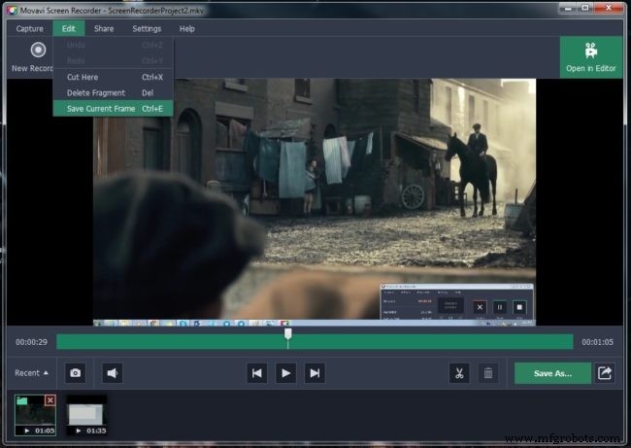Click the video preview frame
The height and width of the screenshot is (448, 631).
[x=315, y=202]
